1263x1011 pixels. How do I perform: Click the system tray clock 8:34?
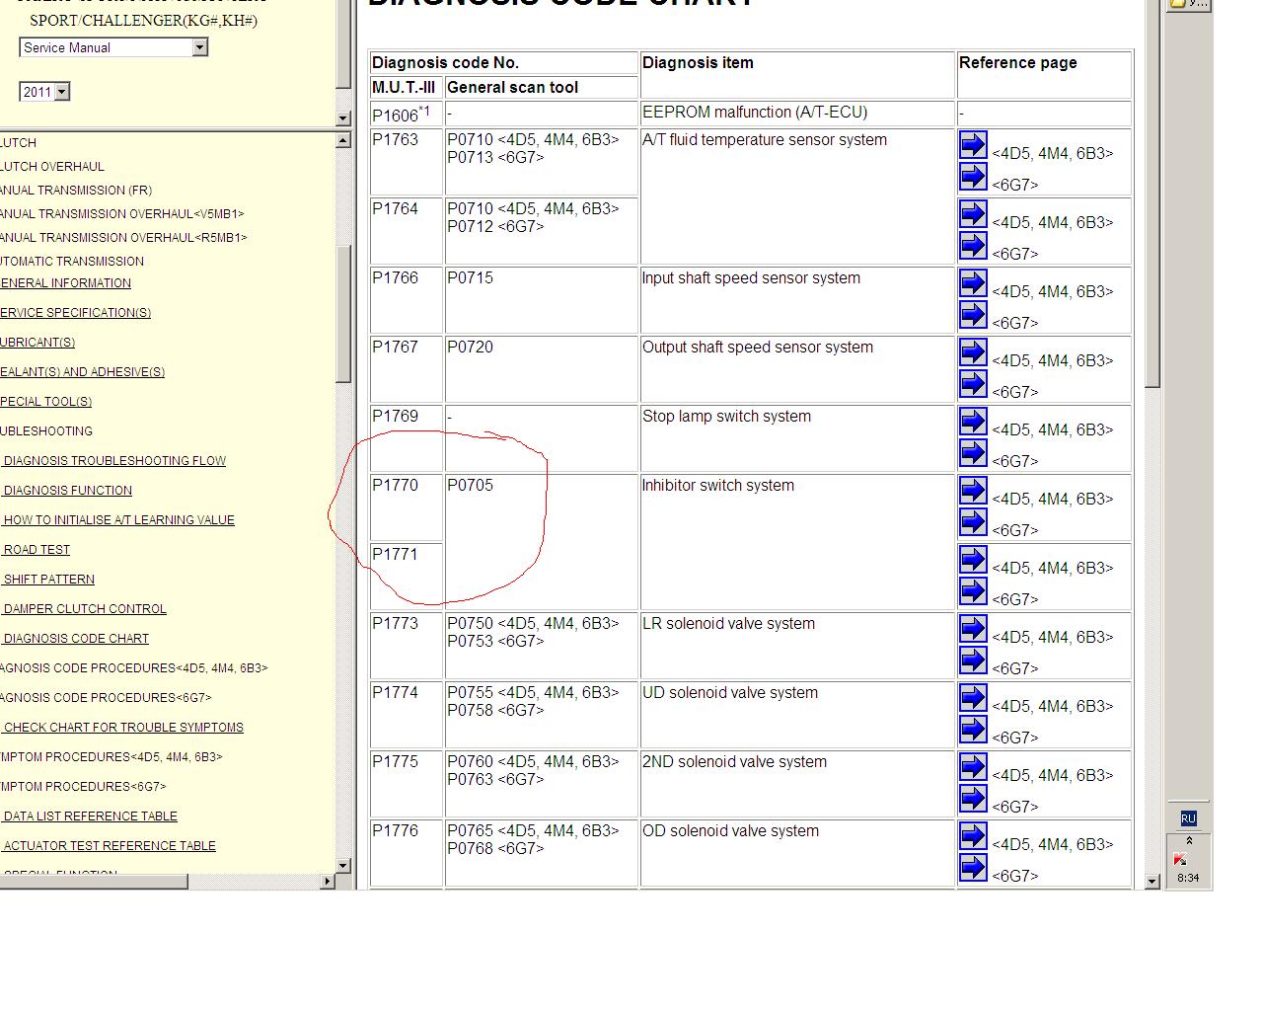[x=1188, y=878]
